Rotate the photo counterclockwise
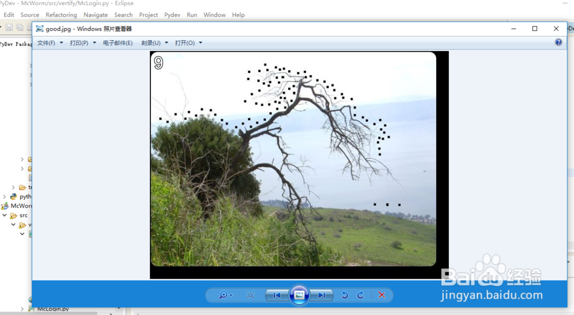Image resolution: width=574 pixels, height=315 pixels. pyautogui.click(x=344, y=295)
